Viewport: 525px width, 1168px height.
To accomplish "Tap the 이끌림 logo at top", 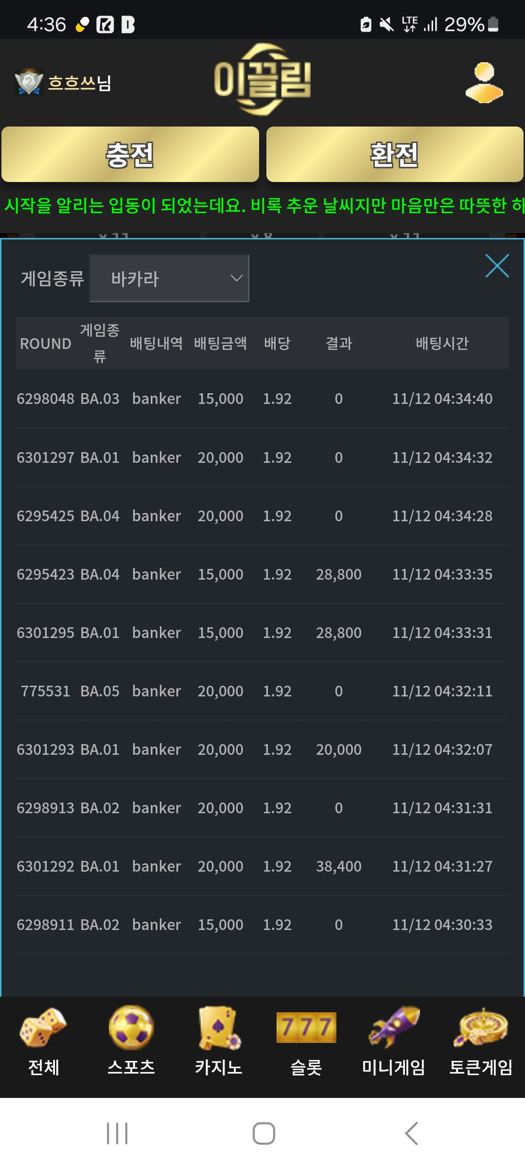I will pyautogui.click(x=262, y=80).
